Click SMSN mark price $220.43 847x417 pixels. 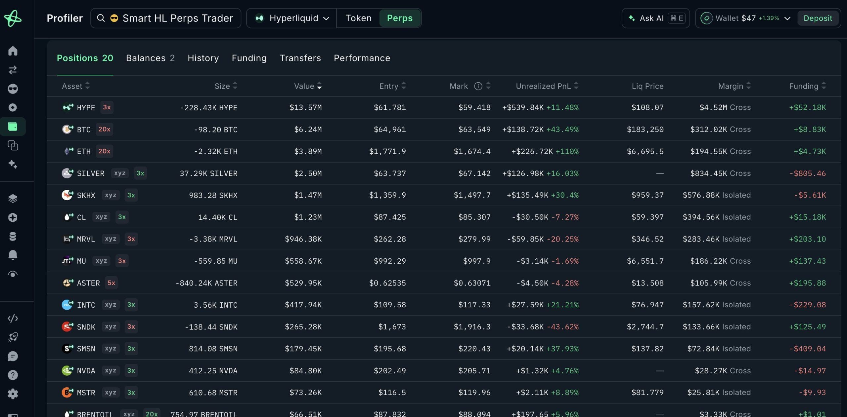click(474, 349)
